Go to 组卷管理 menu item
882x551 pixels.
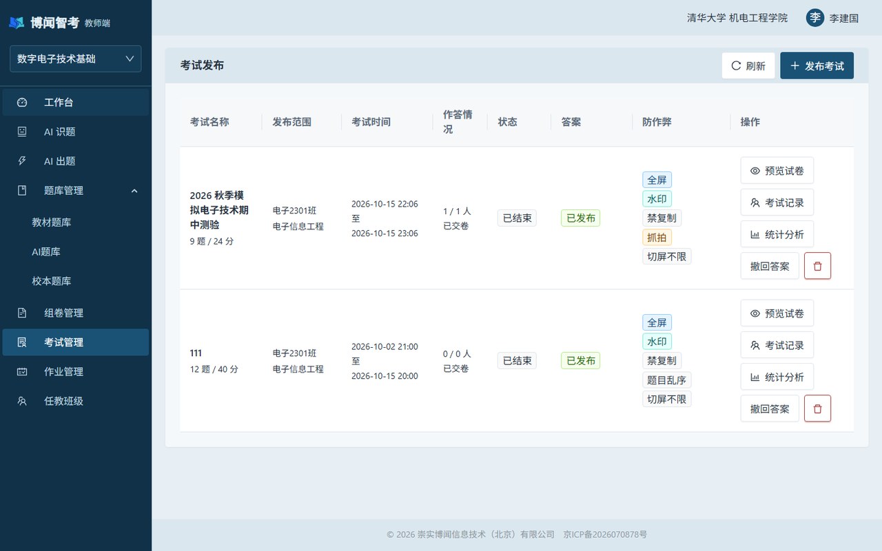tap(76, 313)
